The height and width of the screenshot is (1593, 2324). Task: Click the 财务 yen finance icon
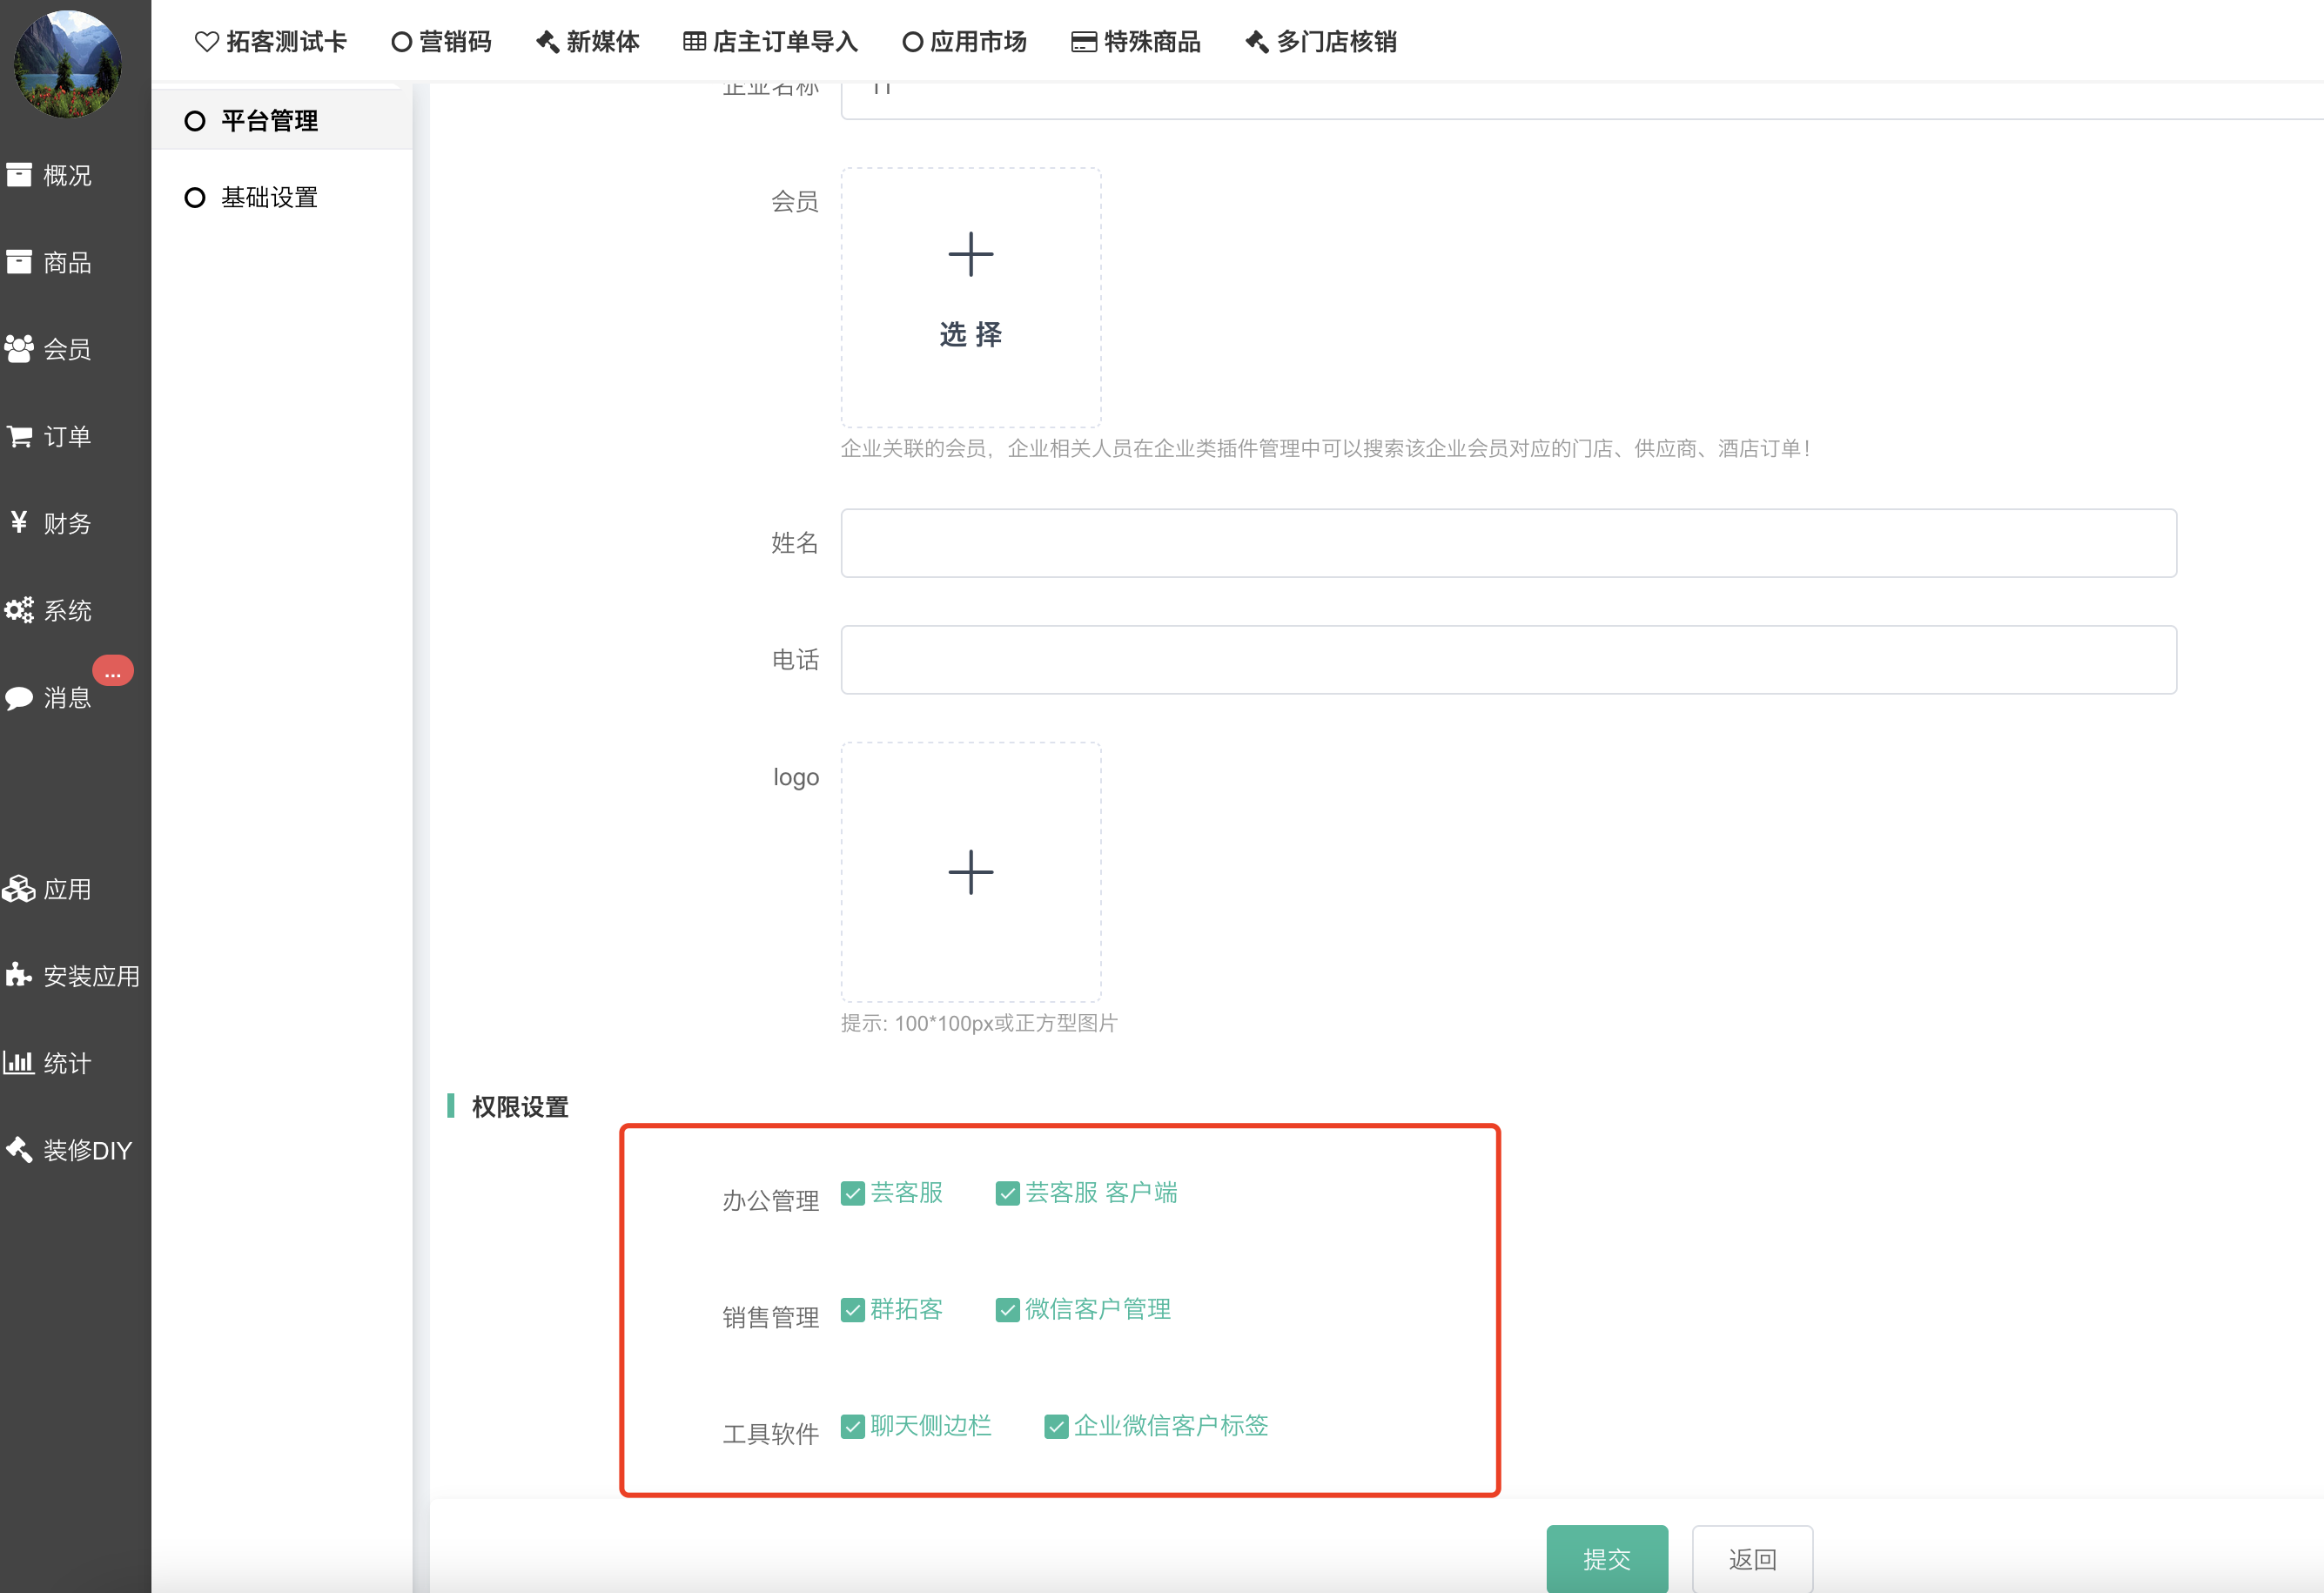point(19,522)
